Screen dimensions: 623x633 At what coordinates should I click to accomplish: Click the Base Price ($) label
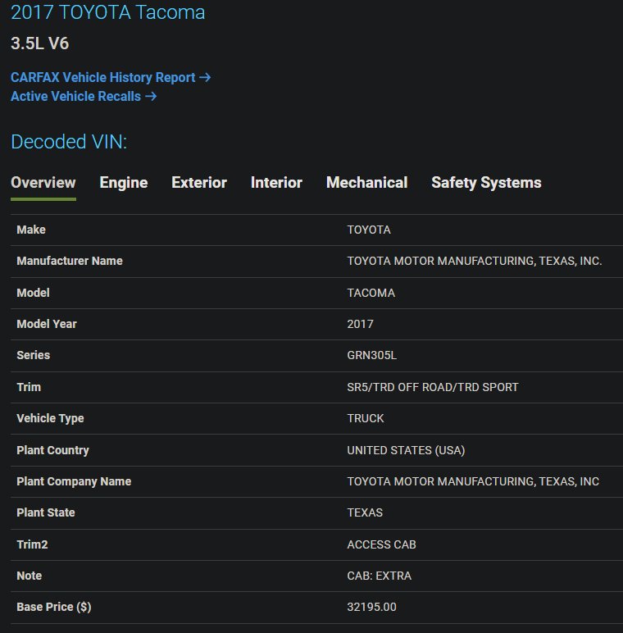point(53,607)
